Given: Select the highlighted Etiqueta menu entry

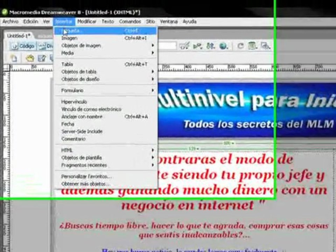Looking at the screenshot, I should 106,31.
